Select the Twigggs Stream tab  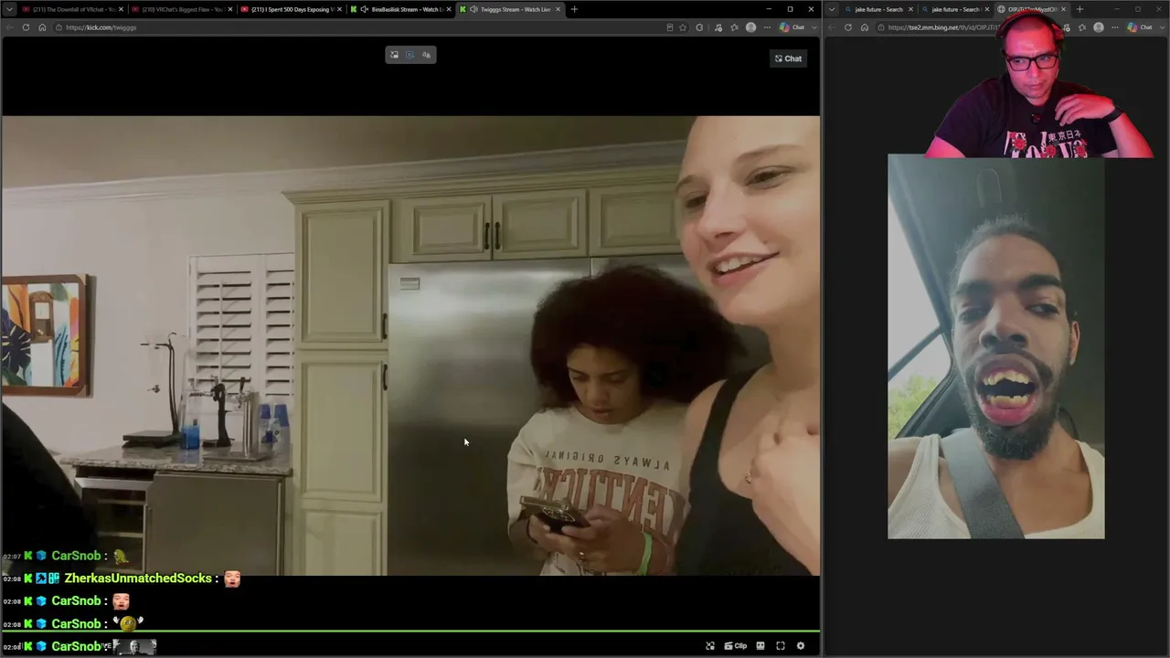[509, 9]
